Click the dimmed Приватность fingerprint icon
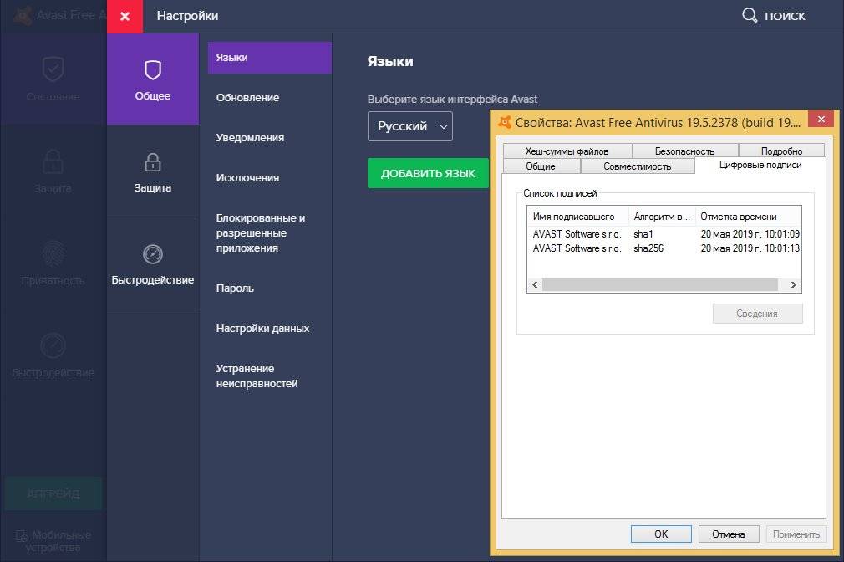The width and height of the screenshot is (844, 562). tap(53, 253)
